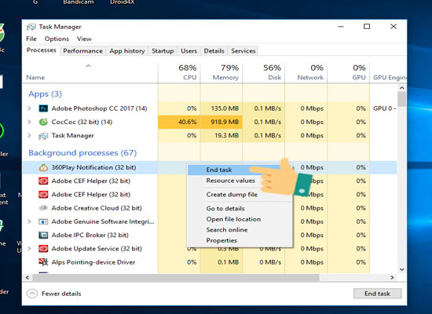Click the Adobe Photoshop CC 2017 icon

pyautogui.click(x=43, y=108)
